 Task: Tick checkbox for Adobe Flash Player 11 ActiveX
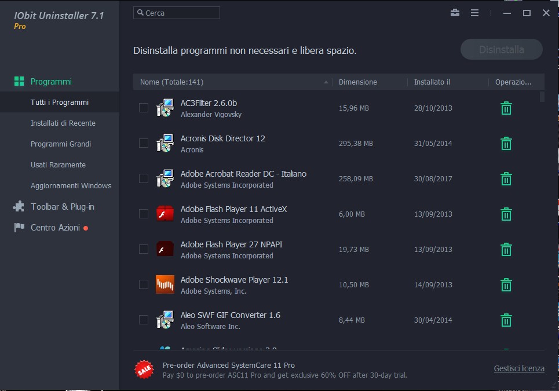tap(144, 214)
